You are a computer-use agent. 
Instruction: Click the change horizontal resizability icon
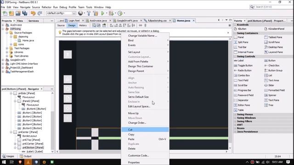tap(141, 25)
